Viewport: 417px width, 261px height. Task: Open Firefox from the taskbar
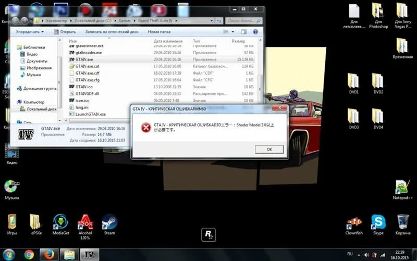coord(49,255)
